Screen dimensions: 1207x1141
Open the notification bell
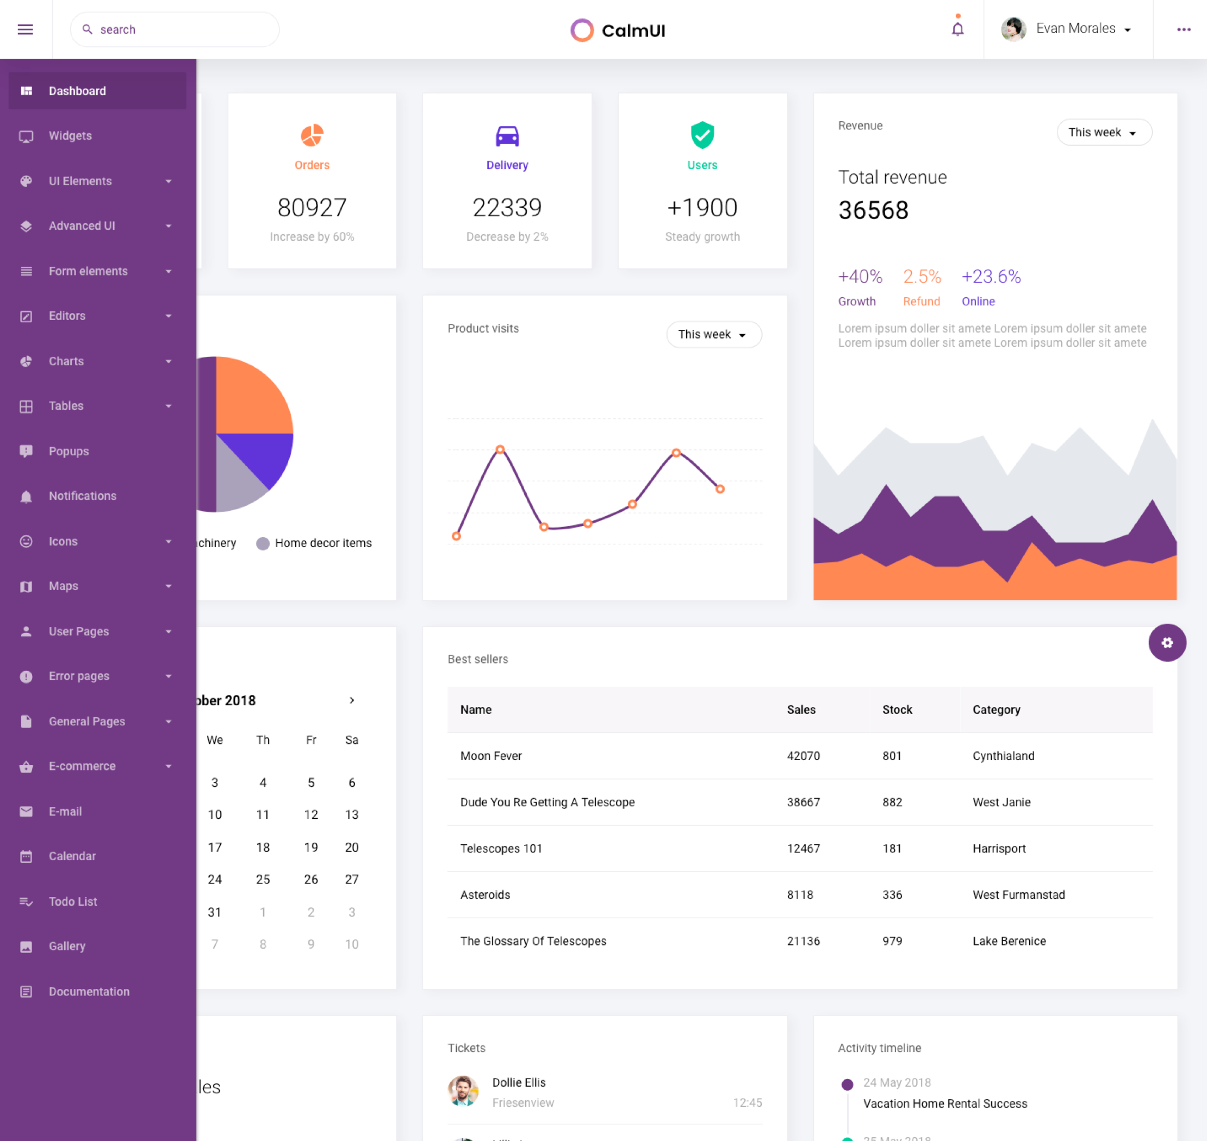coord(957,29)
